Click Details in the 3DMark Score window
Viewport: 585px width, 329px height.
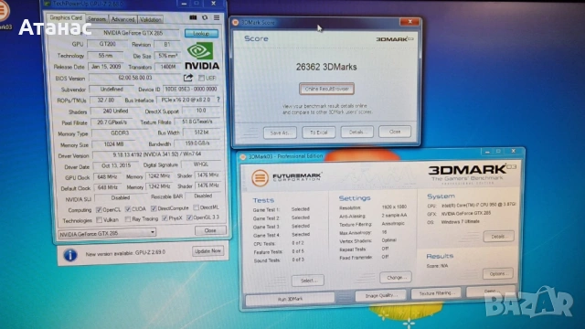356,132
